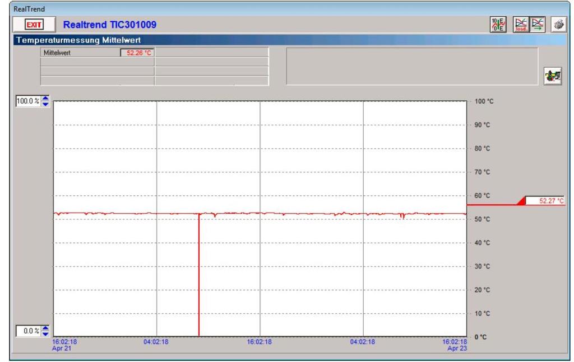Click the Realtrend TIC301009 title

(x=110, y=25)
